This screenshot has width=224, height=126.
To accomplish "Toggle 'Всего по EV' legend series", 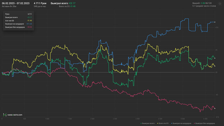I will pyautogui.click(x=163, y=123).
